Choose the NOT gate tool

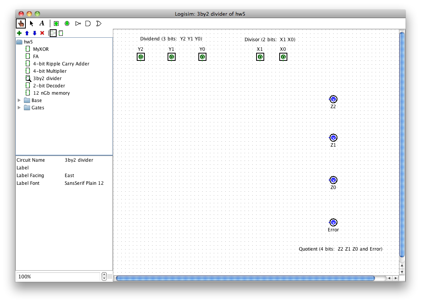pos(78,23)
